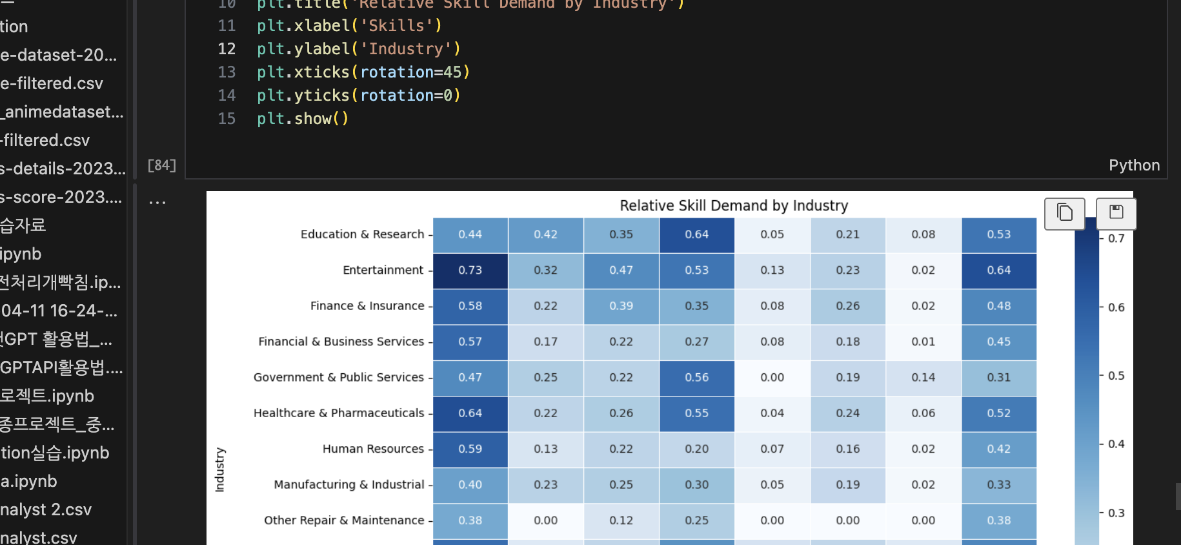
Task: Click the Education & Research 0.64 cell
Action: [696, 234]
